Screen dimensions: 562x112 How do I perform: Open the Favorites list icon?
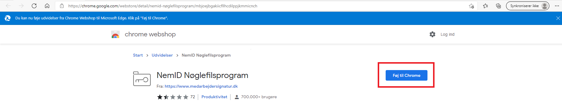[485, 6]
